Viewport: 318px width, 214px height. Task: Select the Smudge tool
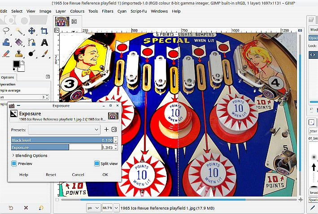tap(32, 54)
